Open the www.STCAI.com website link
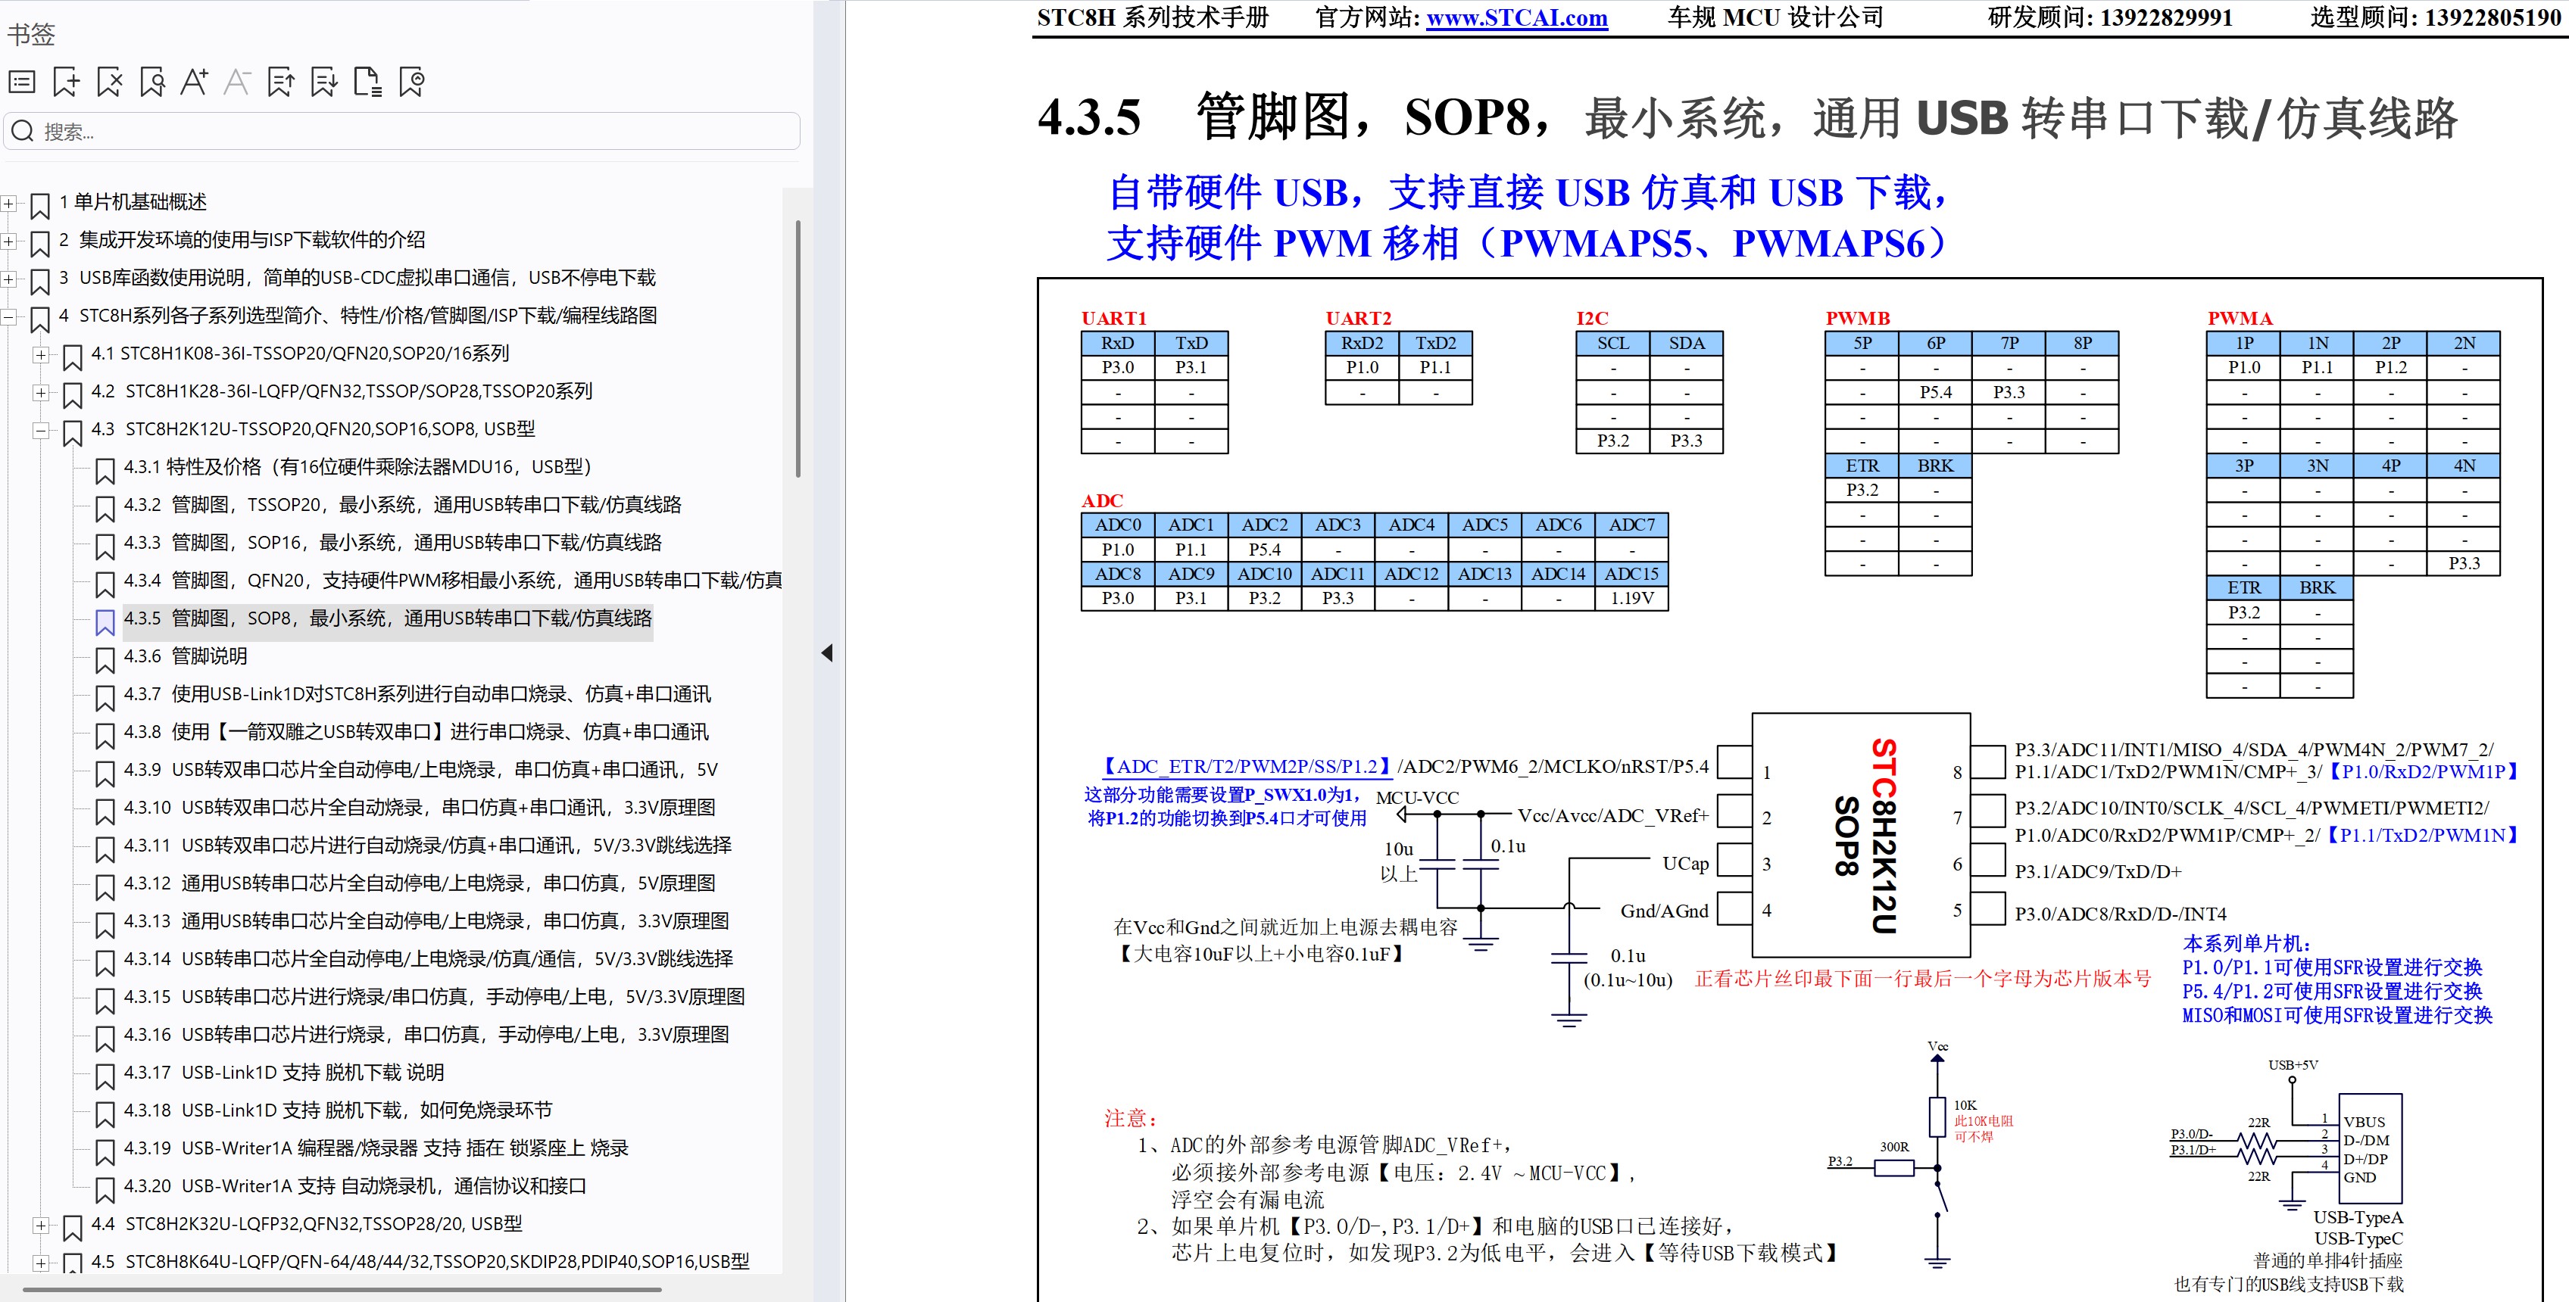The image size is (2569, 1302). 1515,18
